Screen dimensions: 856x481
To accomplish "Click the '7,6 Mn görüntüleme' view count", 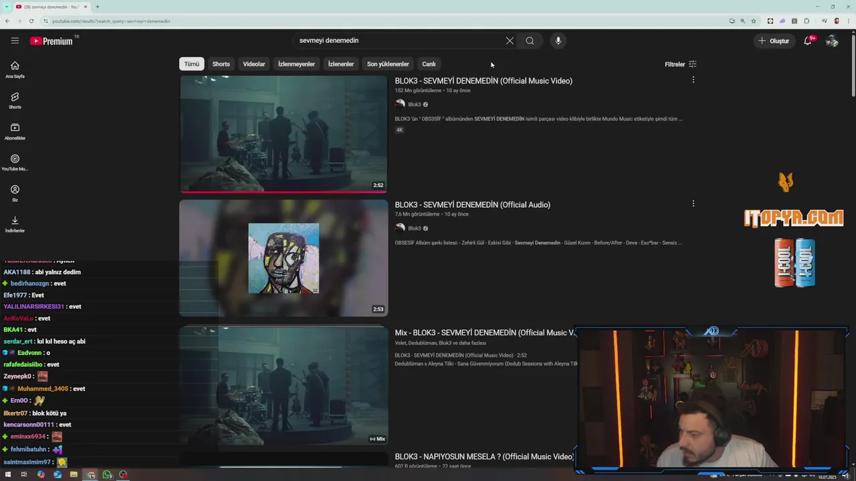I will [x=417, y=214].
